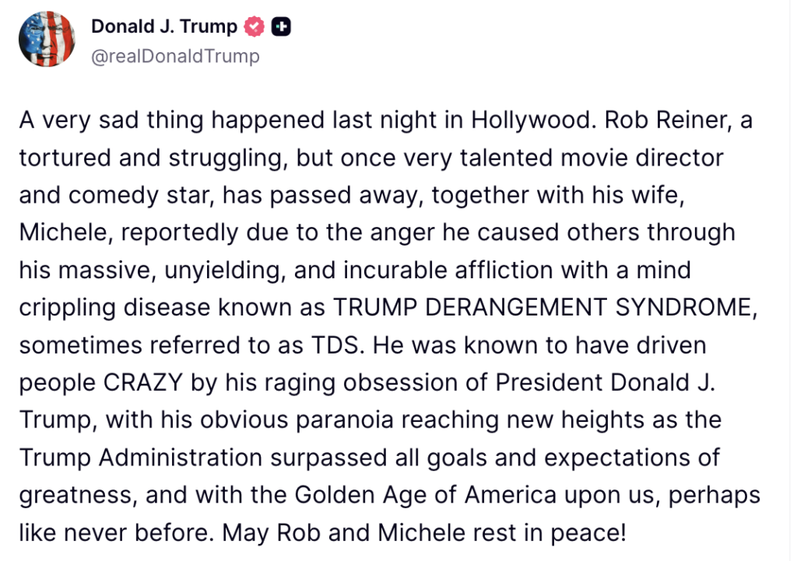This screenshot has width=797, height=561.
Task: Click the @realDonaldTrump handle
Action: click(175, 57)
